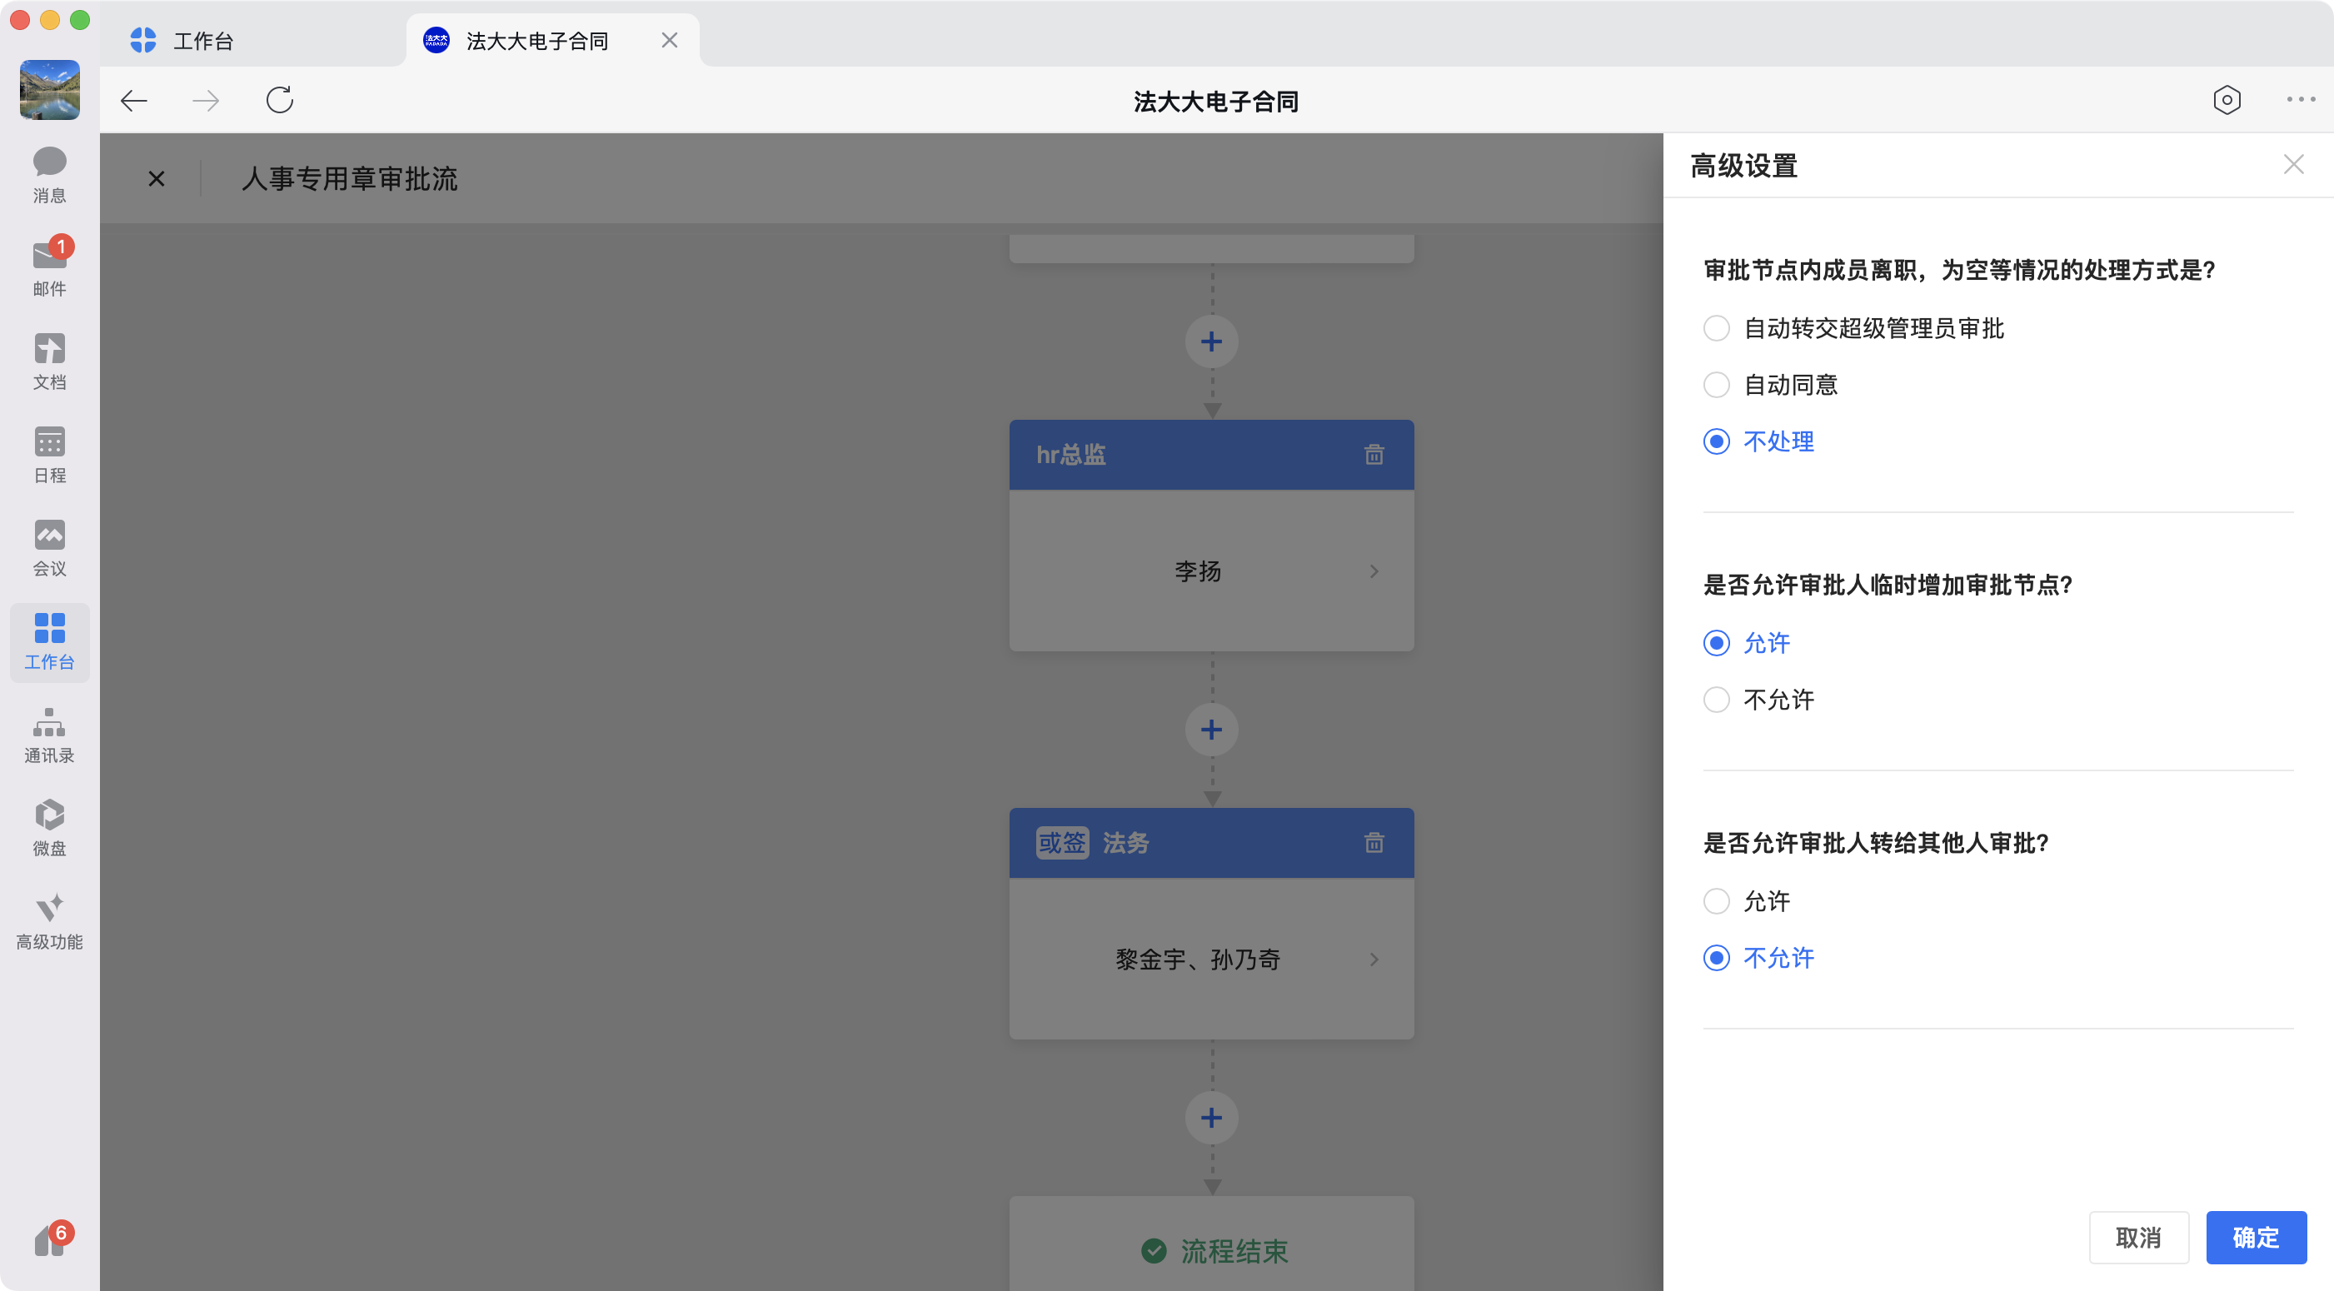Screen dimensions: 2334x1291
Task: Select 允许 for adding approval nodes
Action: pos(1747,643)
